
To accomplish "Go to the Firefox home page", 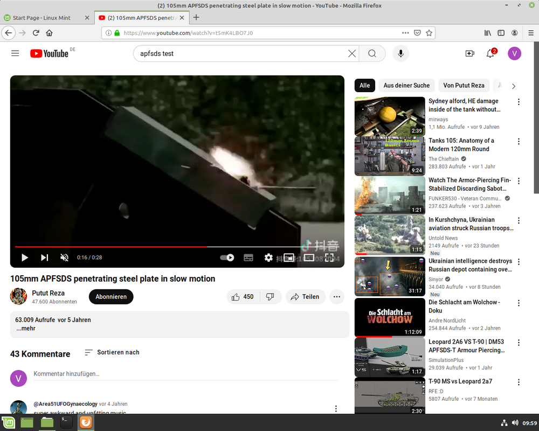I will (49, 33).
